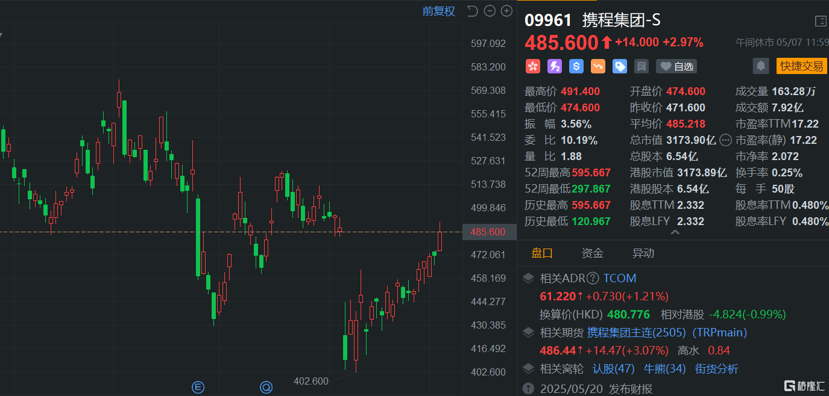Viewport: 829px width, 396px height.
Task: Open 携程集团主连(2505) futures link
Action: click(x=637, y=332)
